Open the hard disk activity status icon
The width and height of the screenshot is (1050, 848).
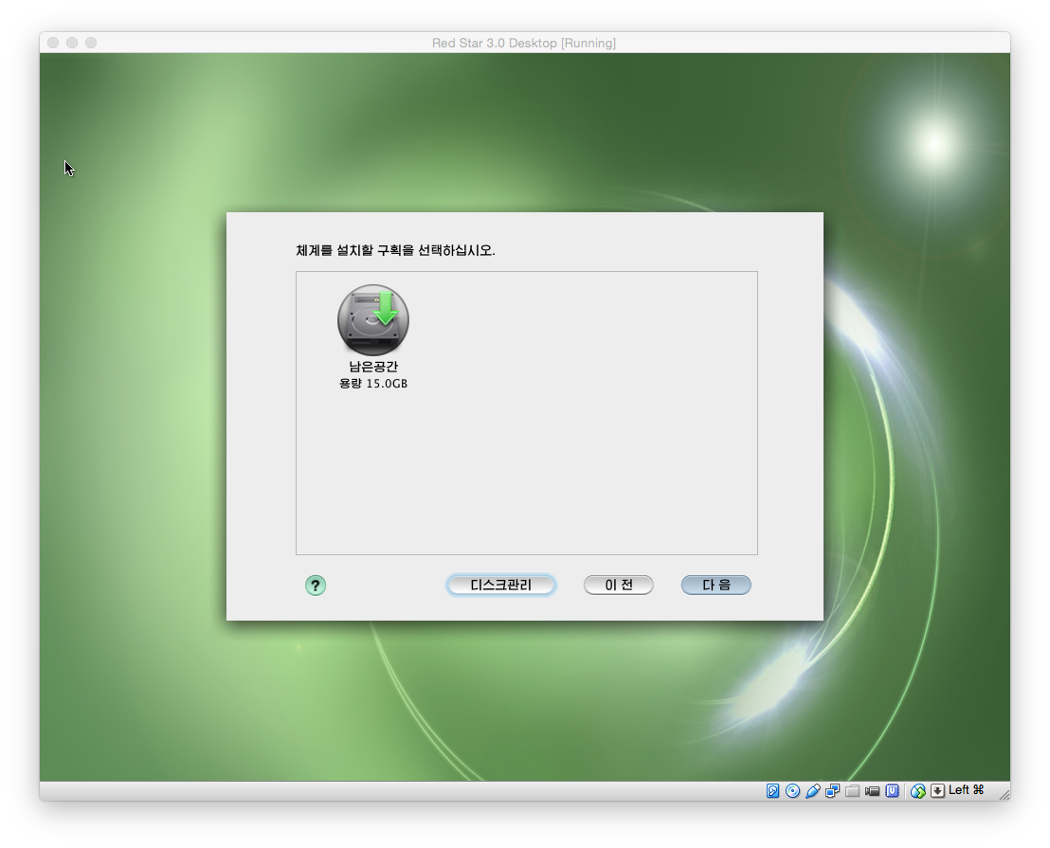tap(773, 791)
